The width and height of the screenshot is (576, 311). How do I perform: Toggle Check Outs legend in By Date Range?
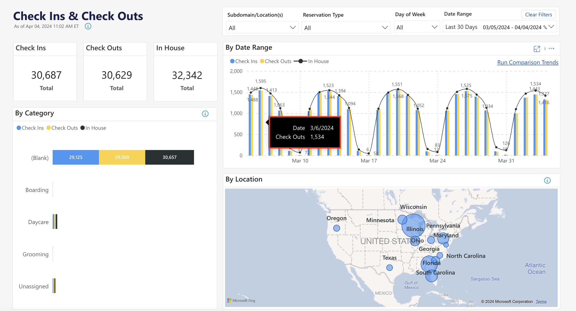tap(276, 61)
